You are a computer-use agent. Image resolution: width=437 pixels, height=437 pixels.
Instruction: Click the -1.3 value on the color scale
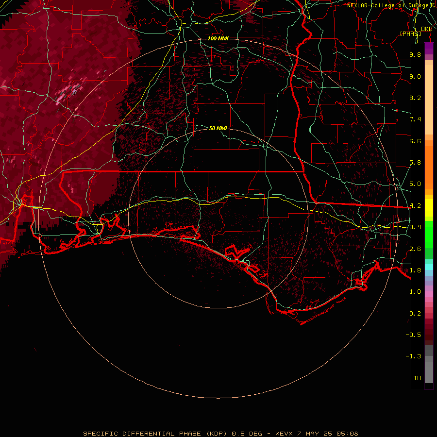coord(413,356)
